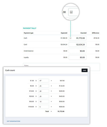Select the cash count total $1,772.00
The image size is (107, 127).
pyautogui.click(x=61, y=111)
